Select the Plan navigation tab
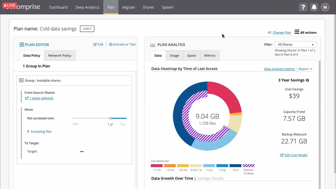The image size is (336, 189). (111, 7)
